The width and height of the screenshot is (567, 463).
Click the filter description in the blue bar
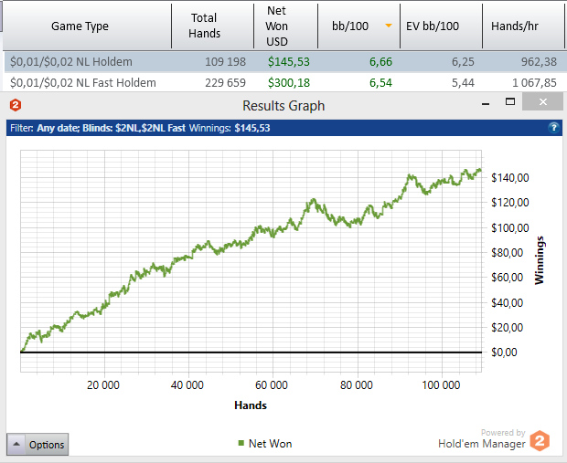(x=98, y=128)
